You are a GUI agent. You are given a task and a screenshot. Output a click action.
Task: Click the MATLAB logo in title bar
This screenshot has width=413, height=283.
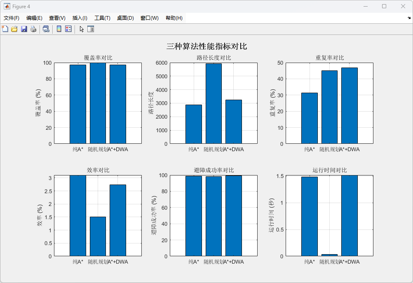coord(7,6)
